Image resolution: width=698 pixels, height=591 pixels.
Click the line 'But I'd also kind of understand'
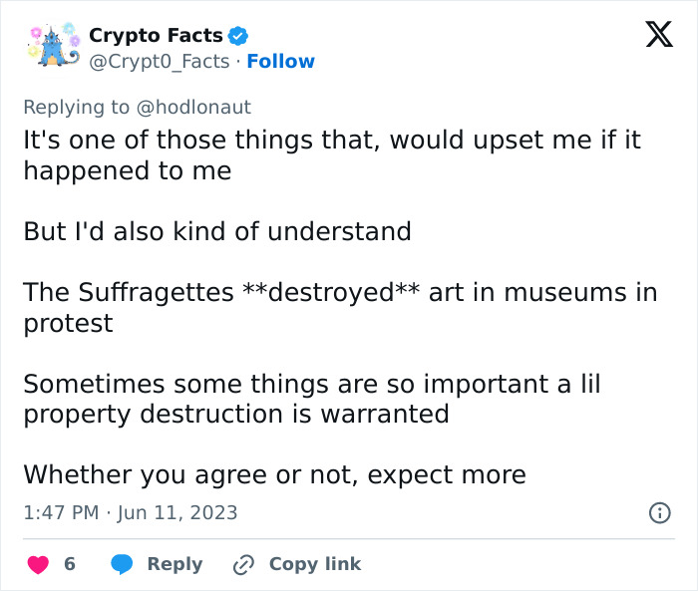click(x=217, y=231)
